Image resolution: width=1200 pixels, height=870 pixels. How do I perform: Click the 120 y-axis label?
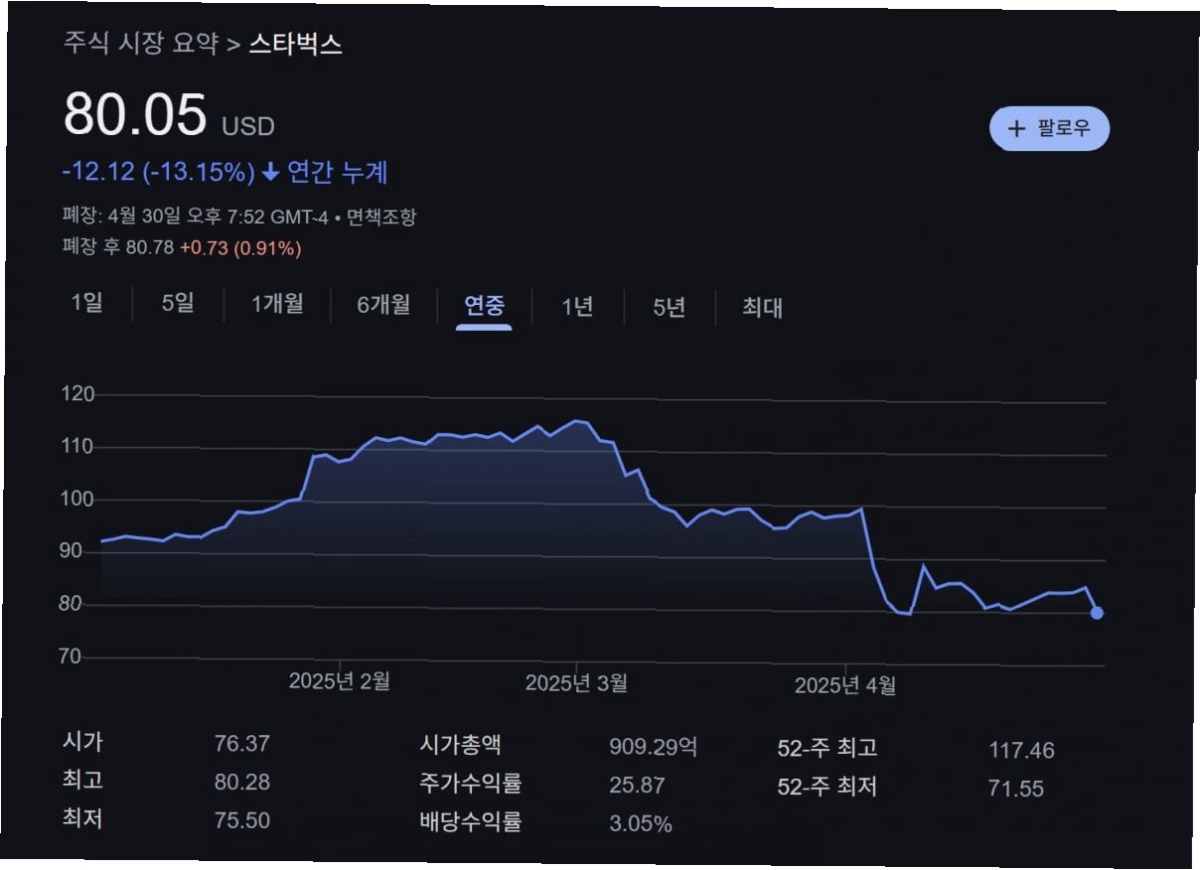click(78, 394)
